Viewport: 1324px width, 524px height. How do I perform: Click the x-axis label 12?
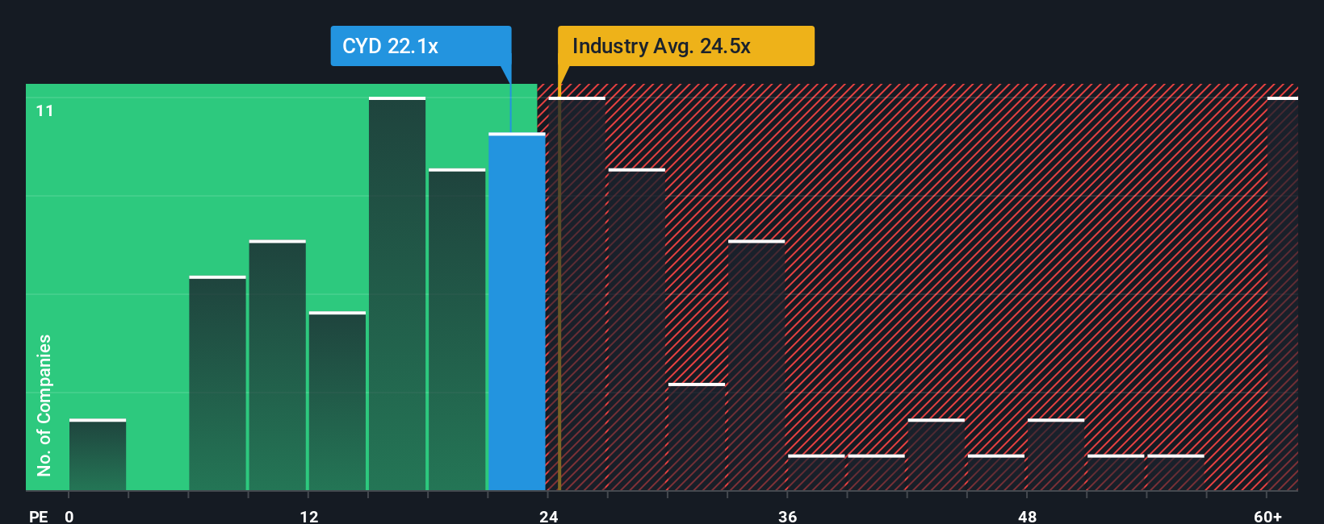coord(309,516)
